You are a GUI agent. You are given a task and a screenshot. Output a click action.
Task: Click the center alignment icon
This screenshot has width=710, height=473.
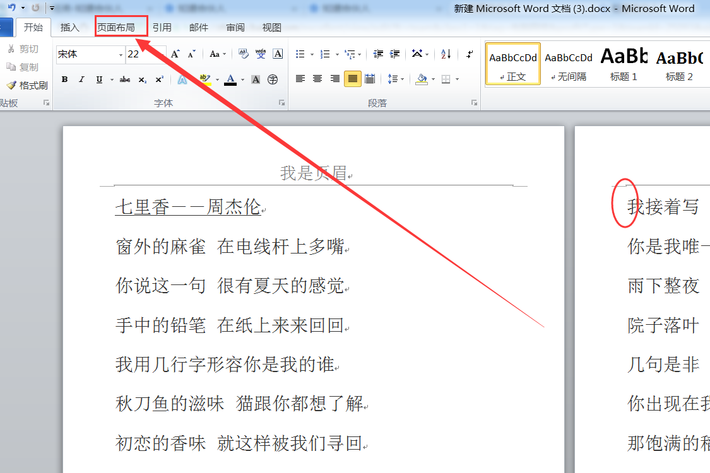point(317,79)
